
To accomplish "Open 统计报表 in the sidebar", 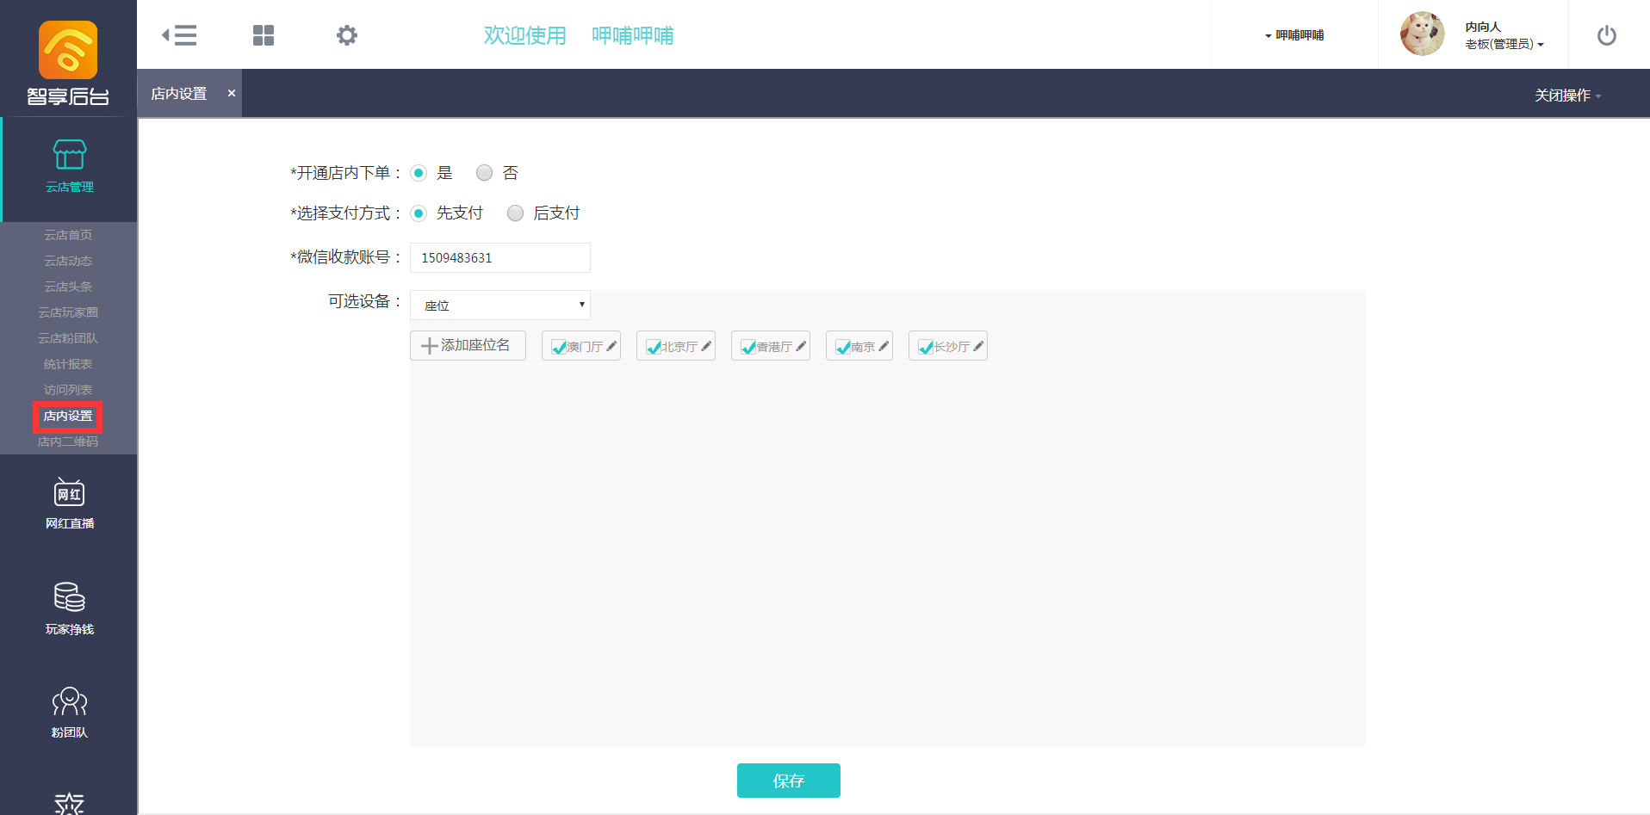I will (x=68, y=364).
